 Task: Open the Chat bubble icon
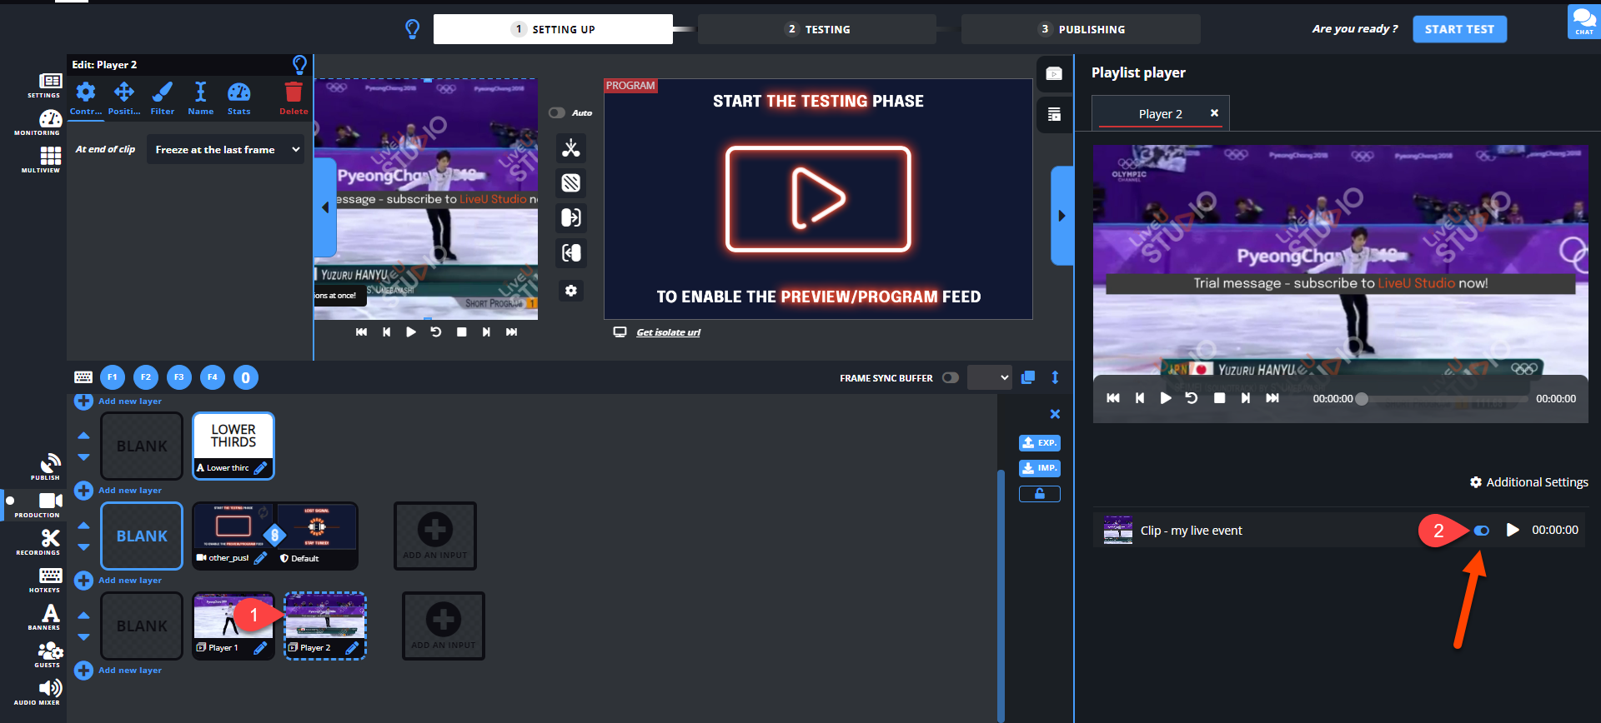[1583, 21]
